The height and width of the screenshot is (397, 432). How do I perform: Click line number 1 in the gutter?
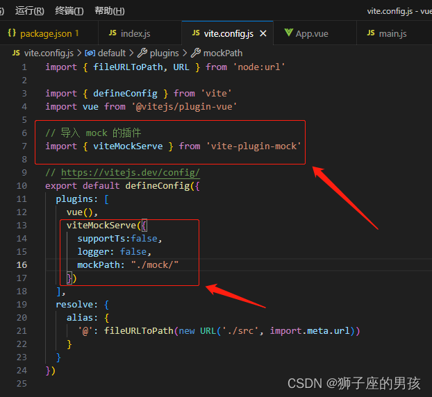(24, 67)
